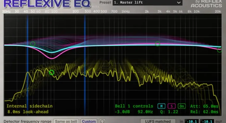Click the output level readout -10.1
Screen dimensions: 226x123
tap(207, 121)
